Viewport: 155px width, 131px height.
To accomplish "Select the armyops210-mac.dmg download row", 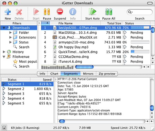I will [96, 42].
